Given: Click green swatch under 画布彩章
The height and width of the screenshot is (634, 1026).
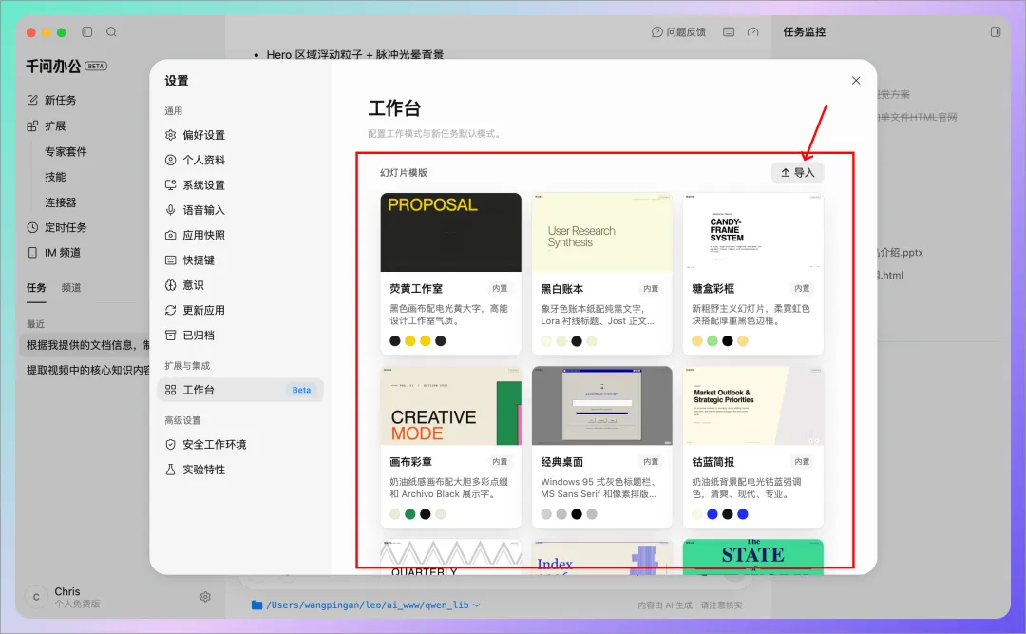Looking at the screenshot, I should point(409,514).
